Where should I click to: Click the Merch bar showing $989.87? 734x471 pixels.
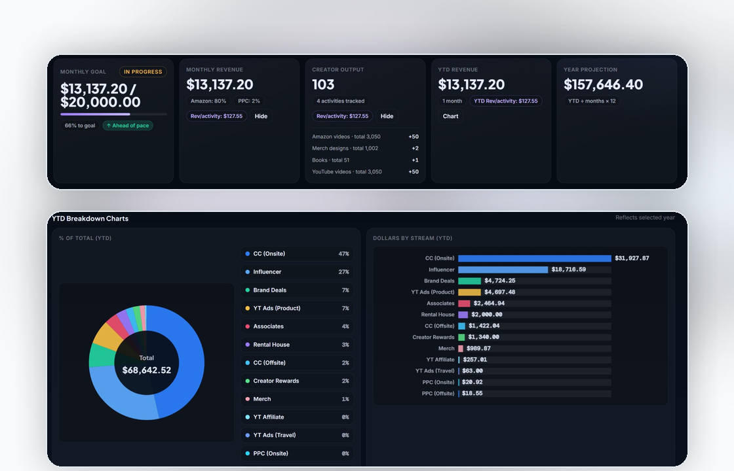tap(461, 348)
